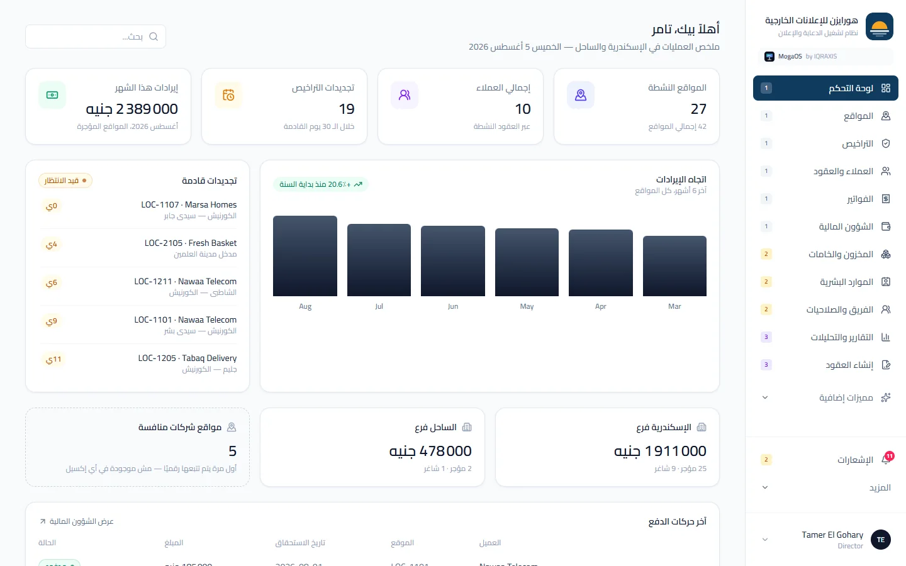Click the إجمالي العملاء users icon
This screenshot has height=566, width=906.
coord(405,95)
